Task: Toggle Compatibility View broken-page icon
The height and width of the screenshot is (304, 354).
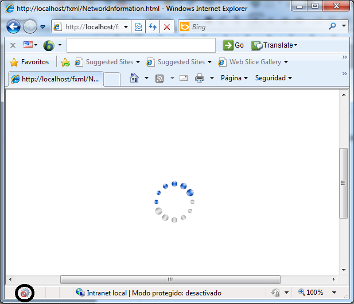Action: click(138, 27)
